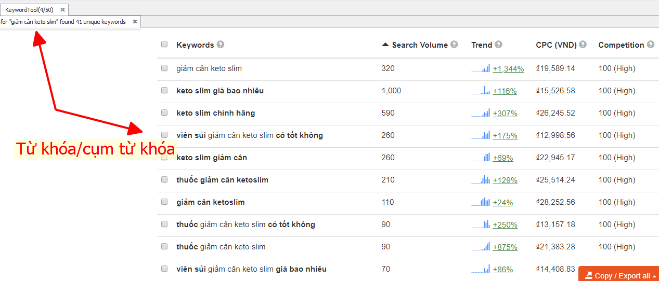Click the 210 search volume value
Screen dimensions: 659x281
coord(388,180)
